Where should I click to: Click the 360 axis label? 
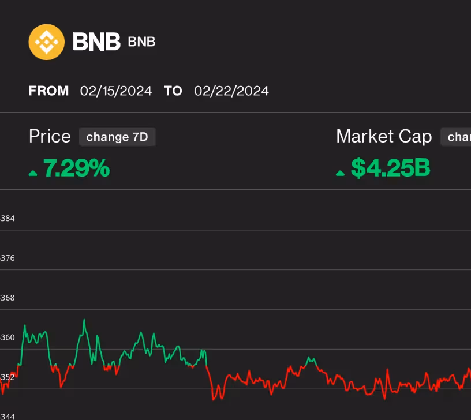(8, 337)
